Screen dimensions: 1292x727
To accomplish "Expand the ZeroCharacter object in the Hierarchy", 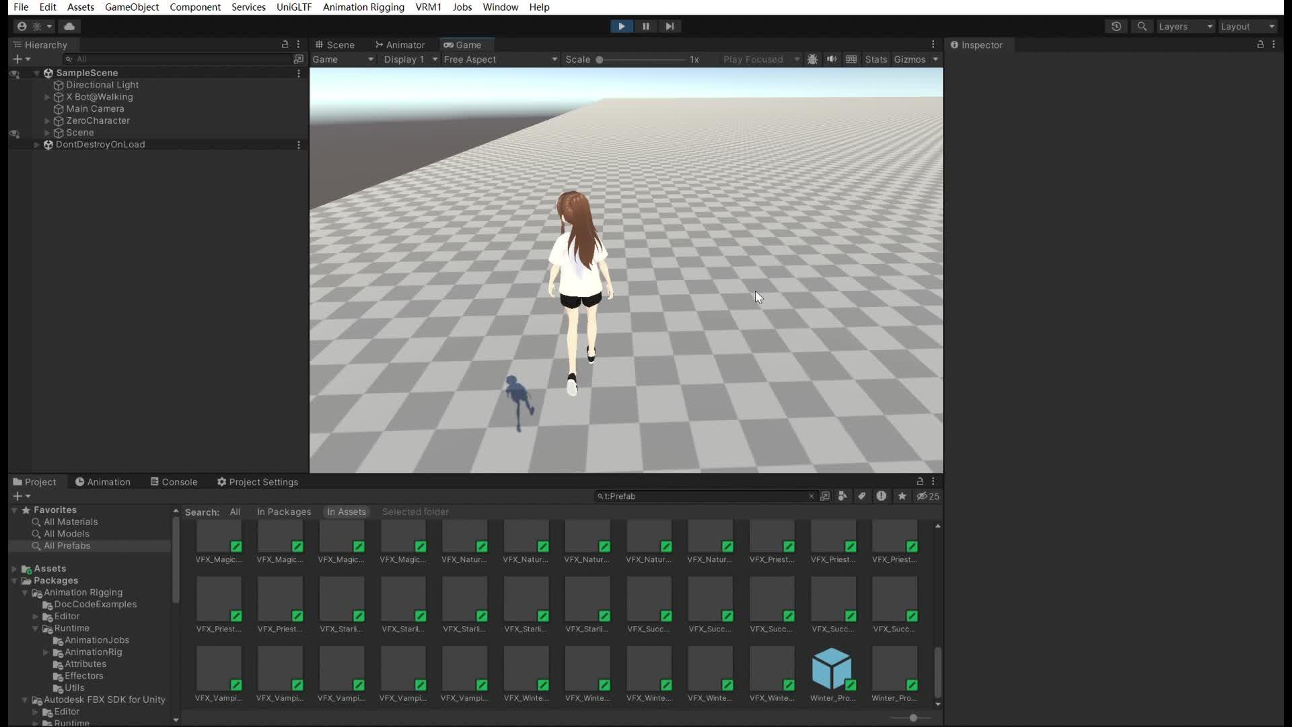I will click(47, 120).
